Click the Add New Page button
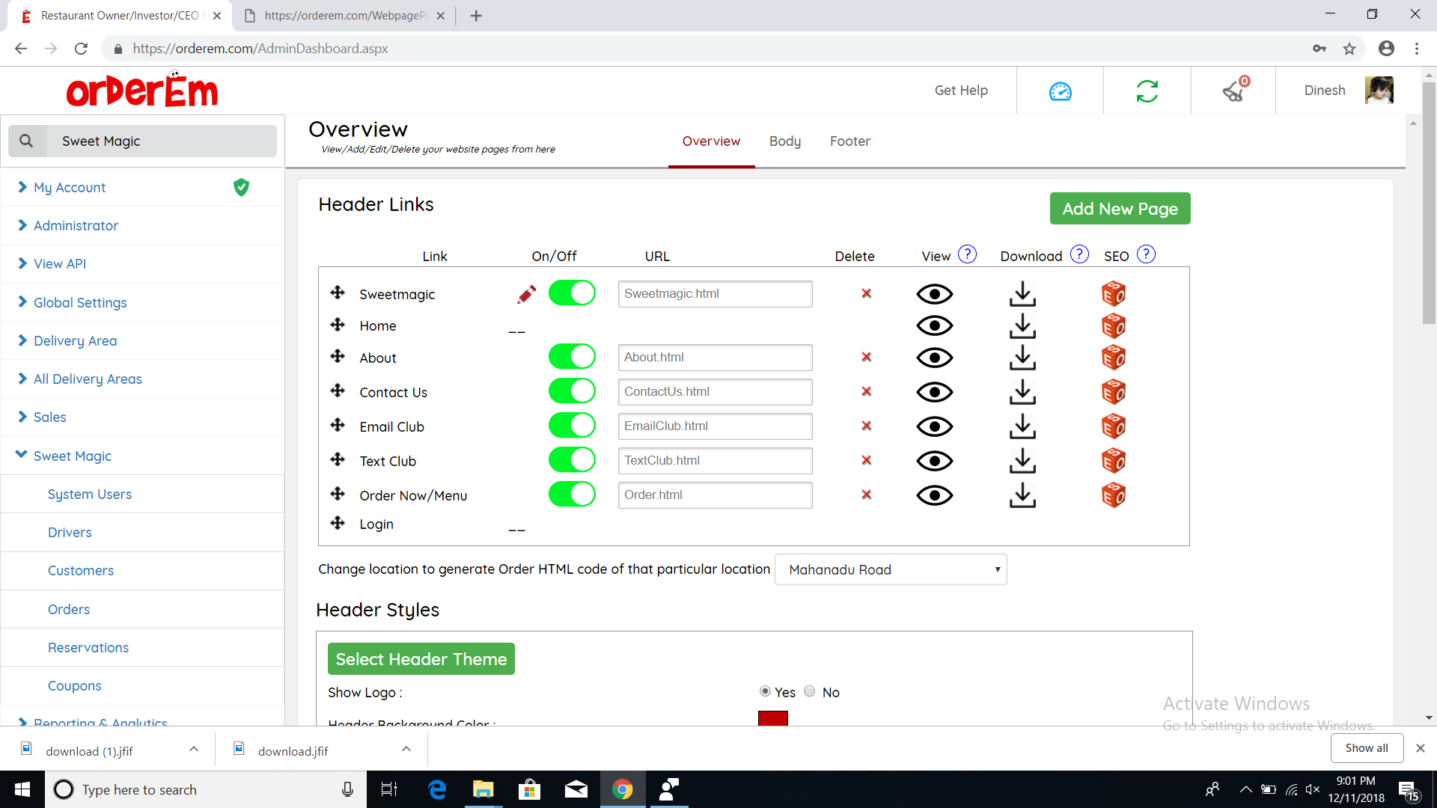 point(1120,209)
